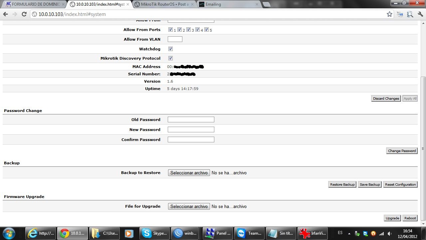Focus the New Password field
Viewport: 426px width, 240px height.
click(x=191, y=129)
